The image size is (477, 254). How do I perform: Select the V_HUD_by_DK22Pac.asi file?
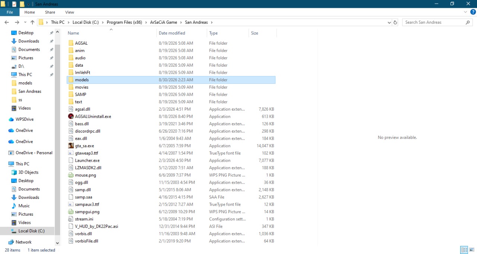(97, 226)
